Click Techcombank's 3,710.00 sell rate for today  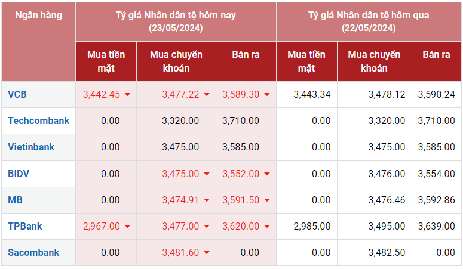[x=240, y=120]
